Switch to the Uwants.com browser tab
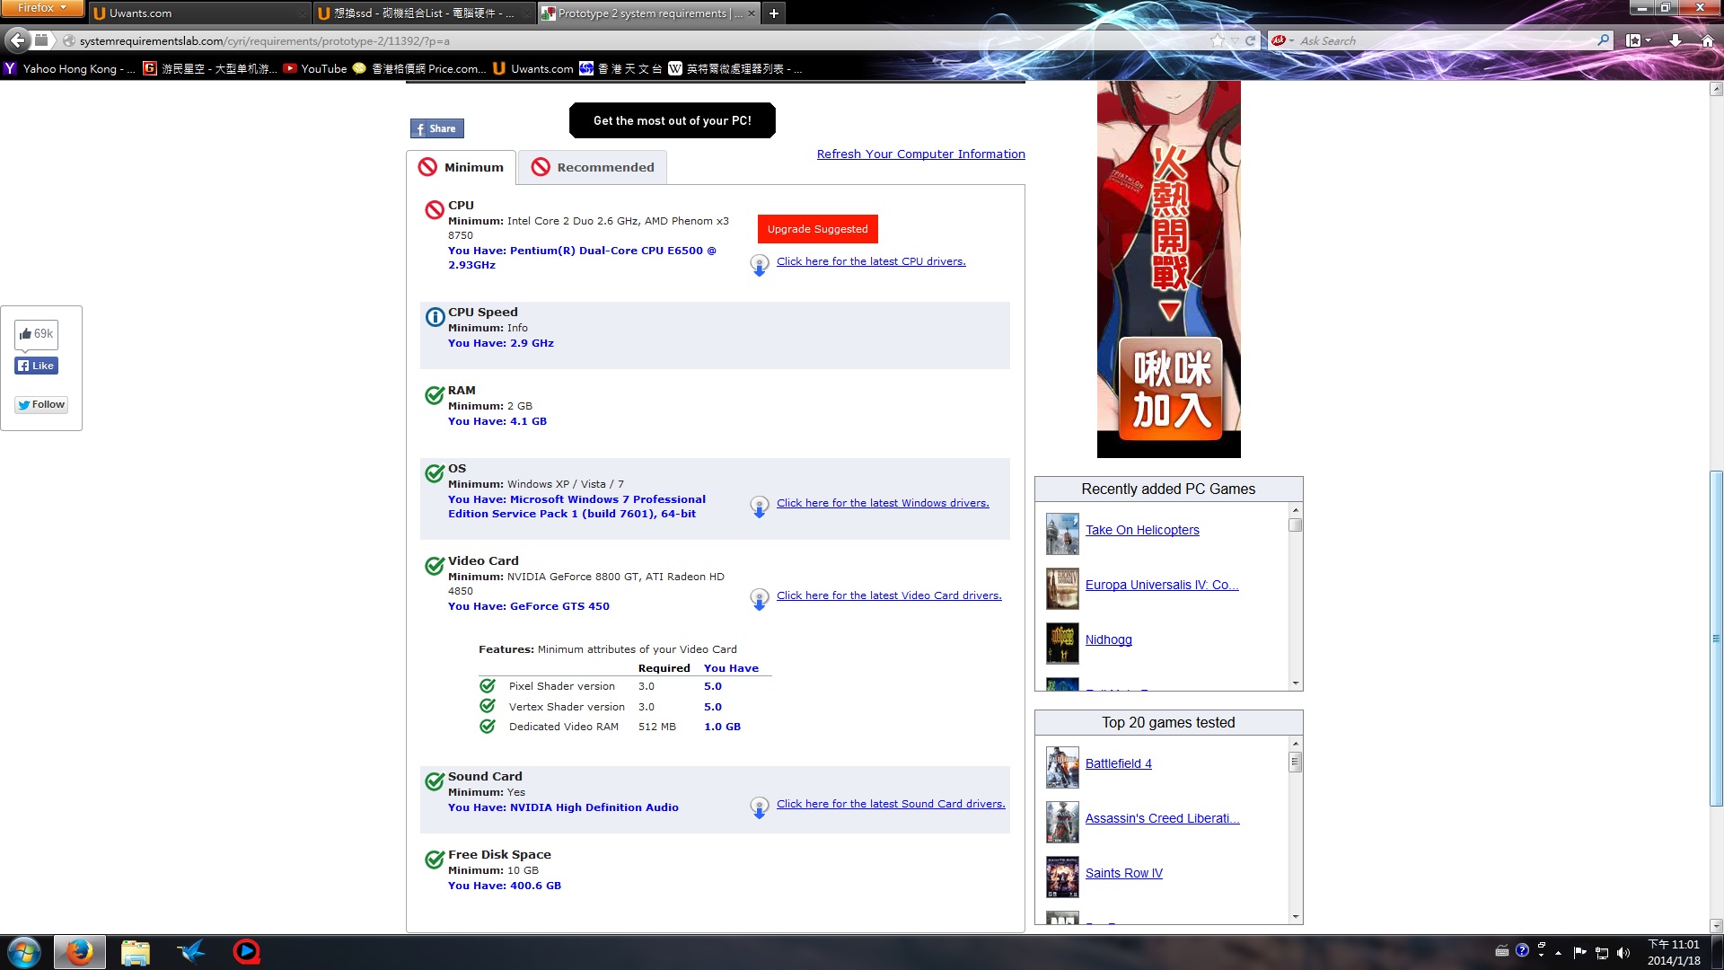This screenshot has width=1724, height=970. point(199,13)
